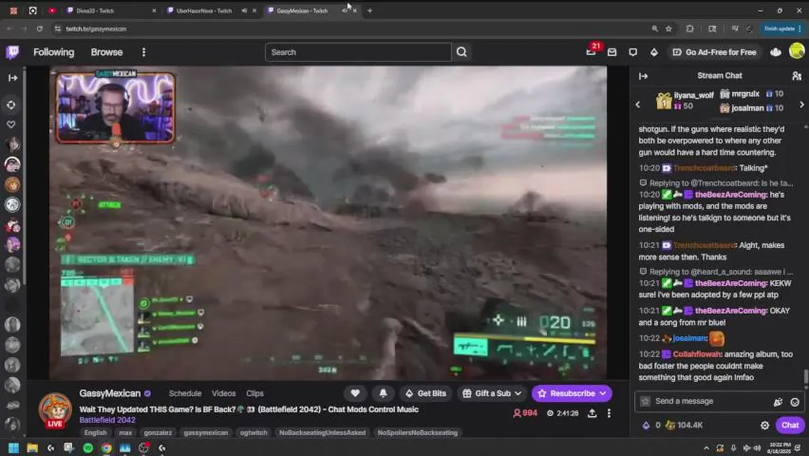This screenshot has height=456, width=809.
Task: Click the Get Bits button
Action: click(x=425, y=393)
